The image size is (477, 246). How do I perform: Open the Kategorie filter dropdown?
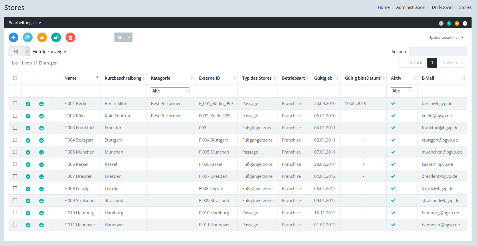(170, 91)
